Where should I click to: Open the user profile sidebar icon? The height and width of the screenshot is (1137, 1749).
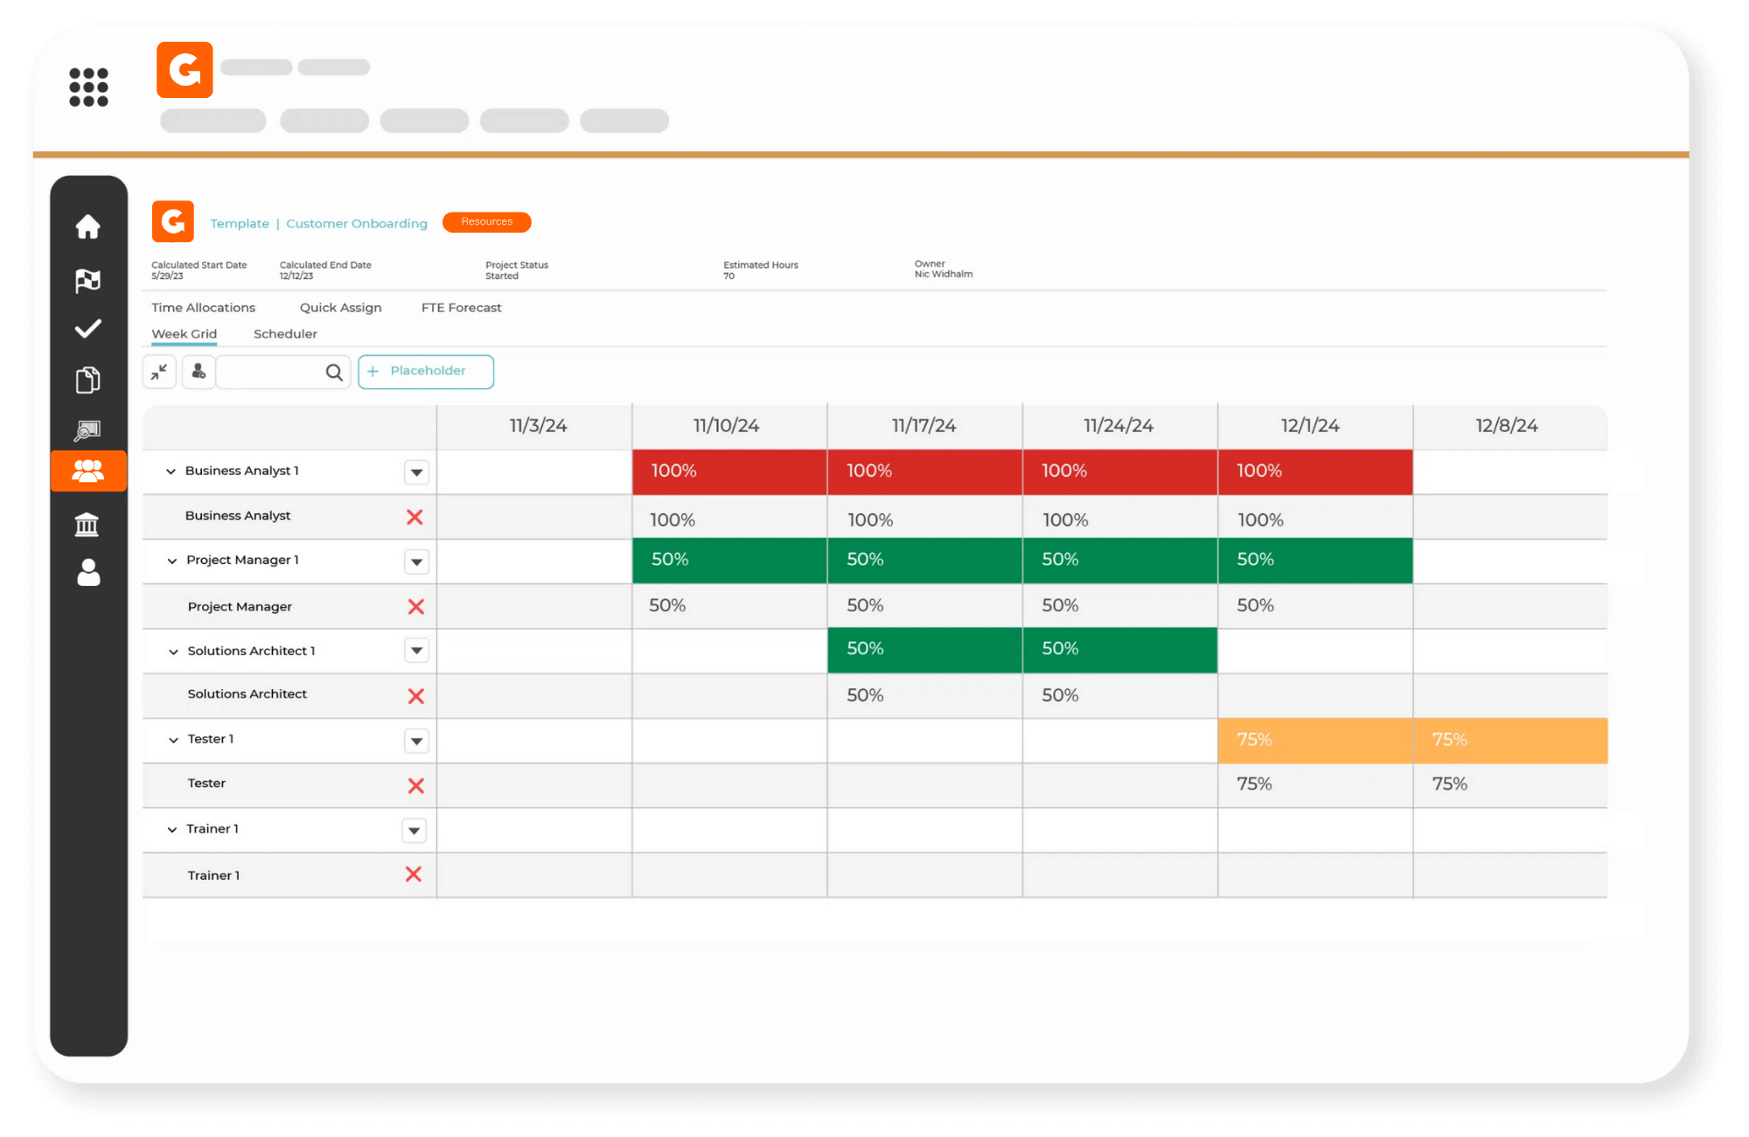pos(88,572)
